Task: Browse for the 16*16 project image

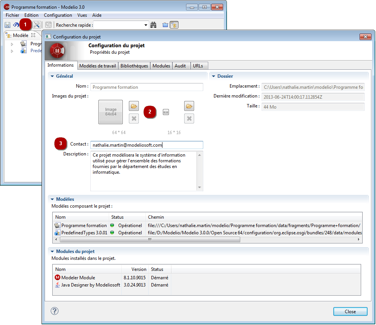Action: (x=189, y=106)
